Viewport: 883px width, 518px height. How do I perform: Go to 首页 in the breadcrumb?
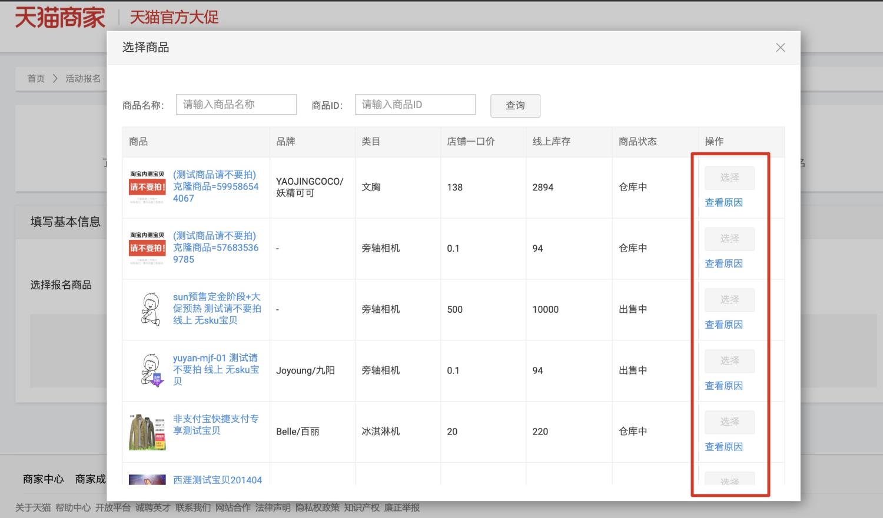36,79
